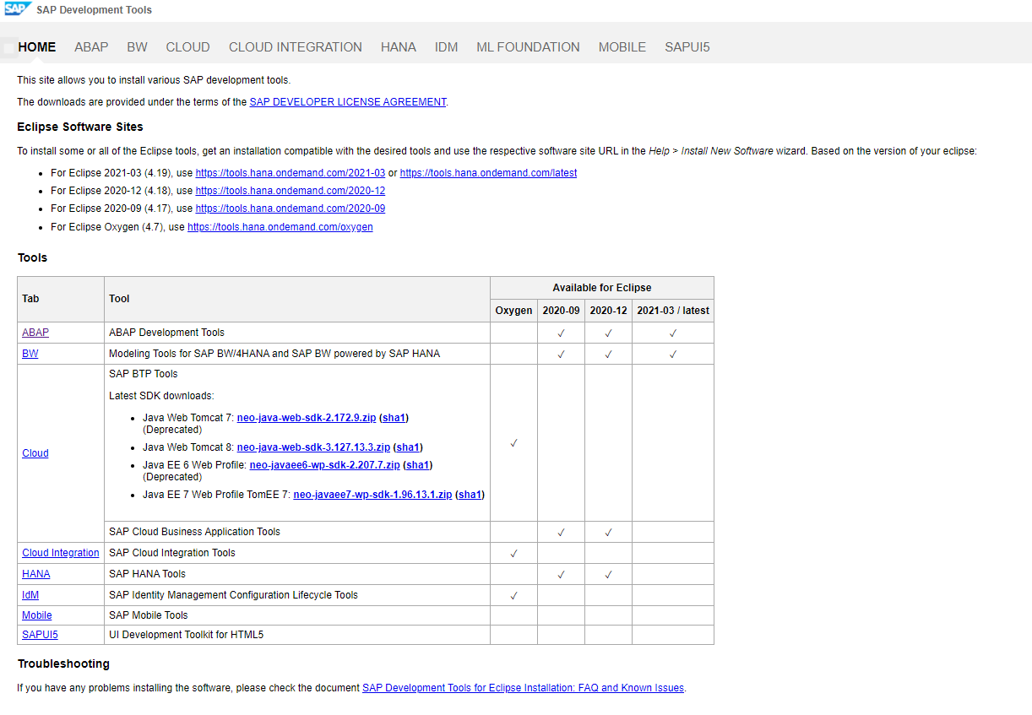Screen dimensions: 1032x715
Task: Click 'SAP Cloud Business Application Tools' cell
Action: pyautogui.click(x=297, y=532)
